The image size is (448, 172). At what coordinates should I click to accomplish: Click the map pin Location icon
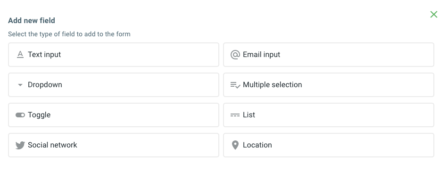(235, 145)
